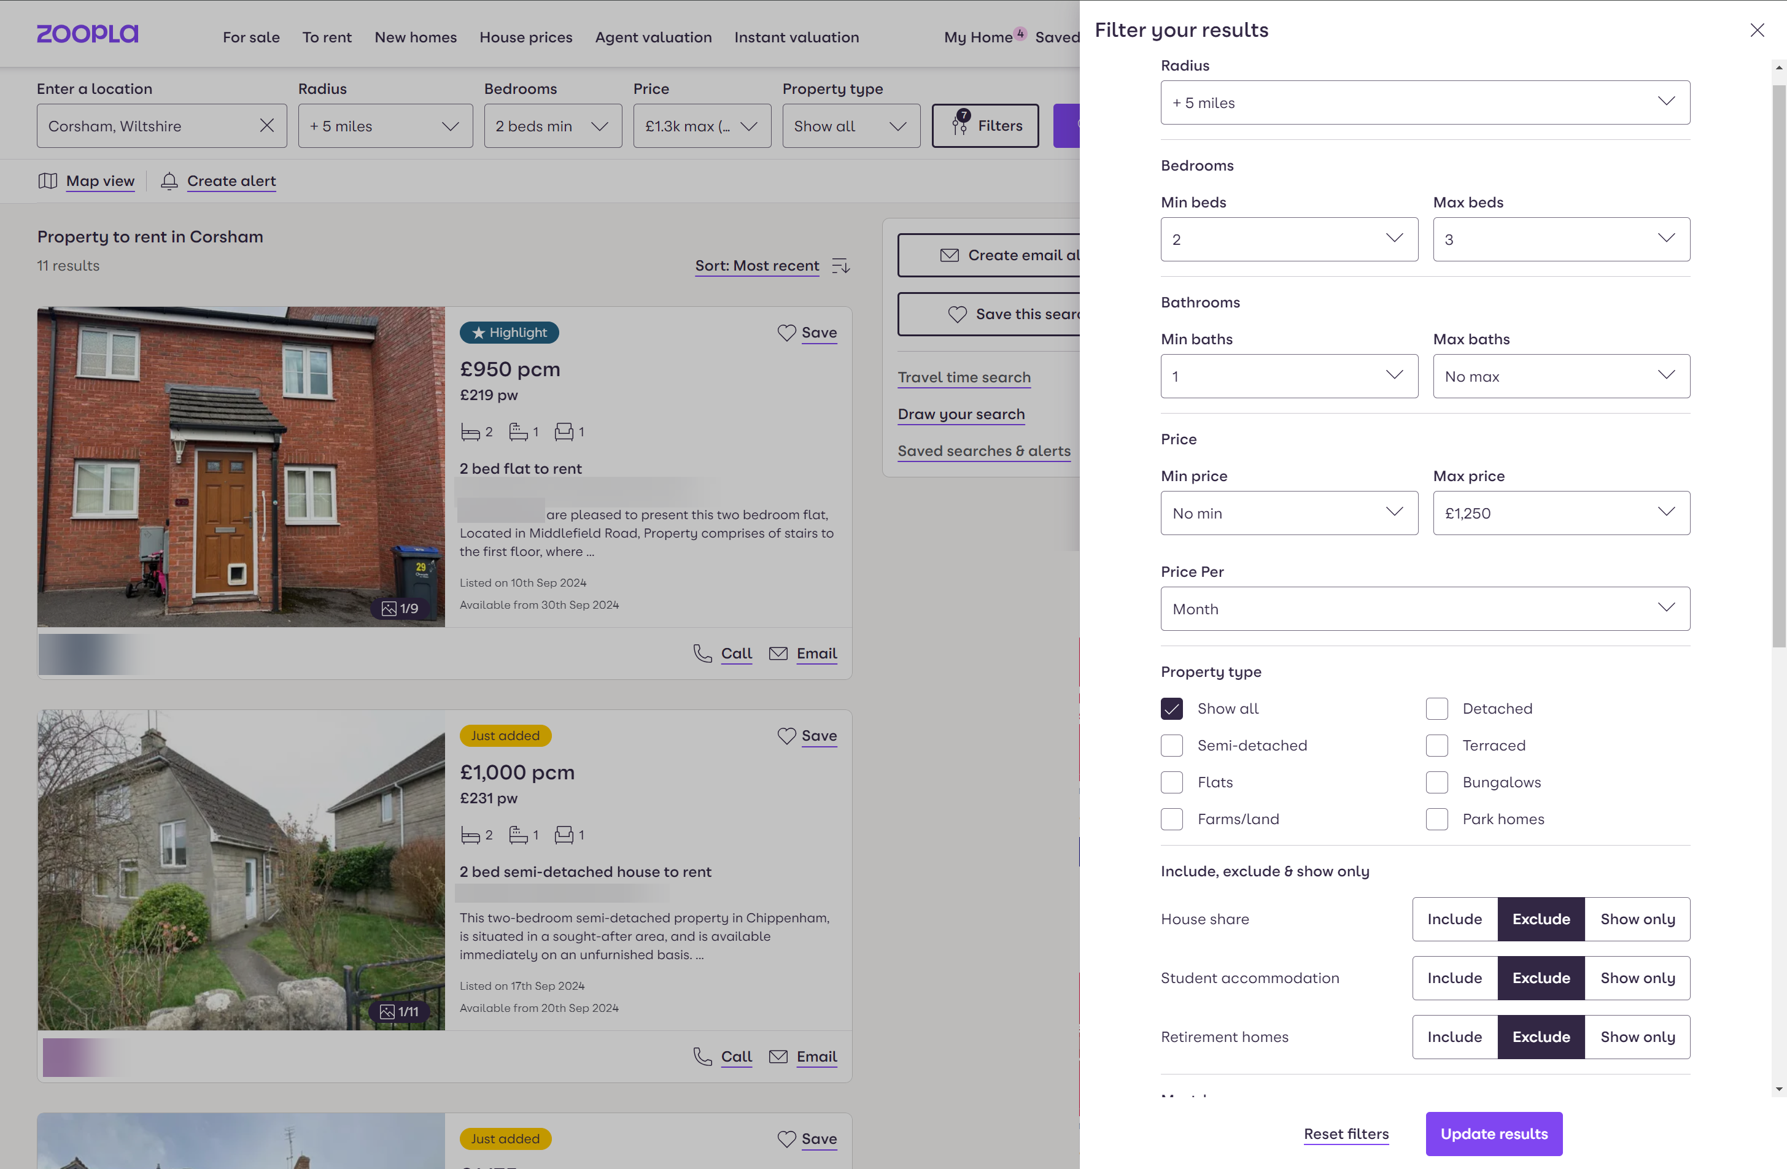1787x1169 pixels.
Task: Click the My Home notification badge
Action: pyautogui.click(x=1020, y=34)
